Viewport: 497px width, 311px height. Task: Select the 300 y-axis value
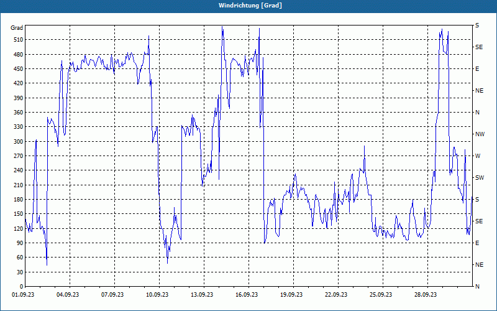coord(19,142)
